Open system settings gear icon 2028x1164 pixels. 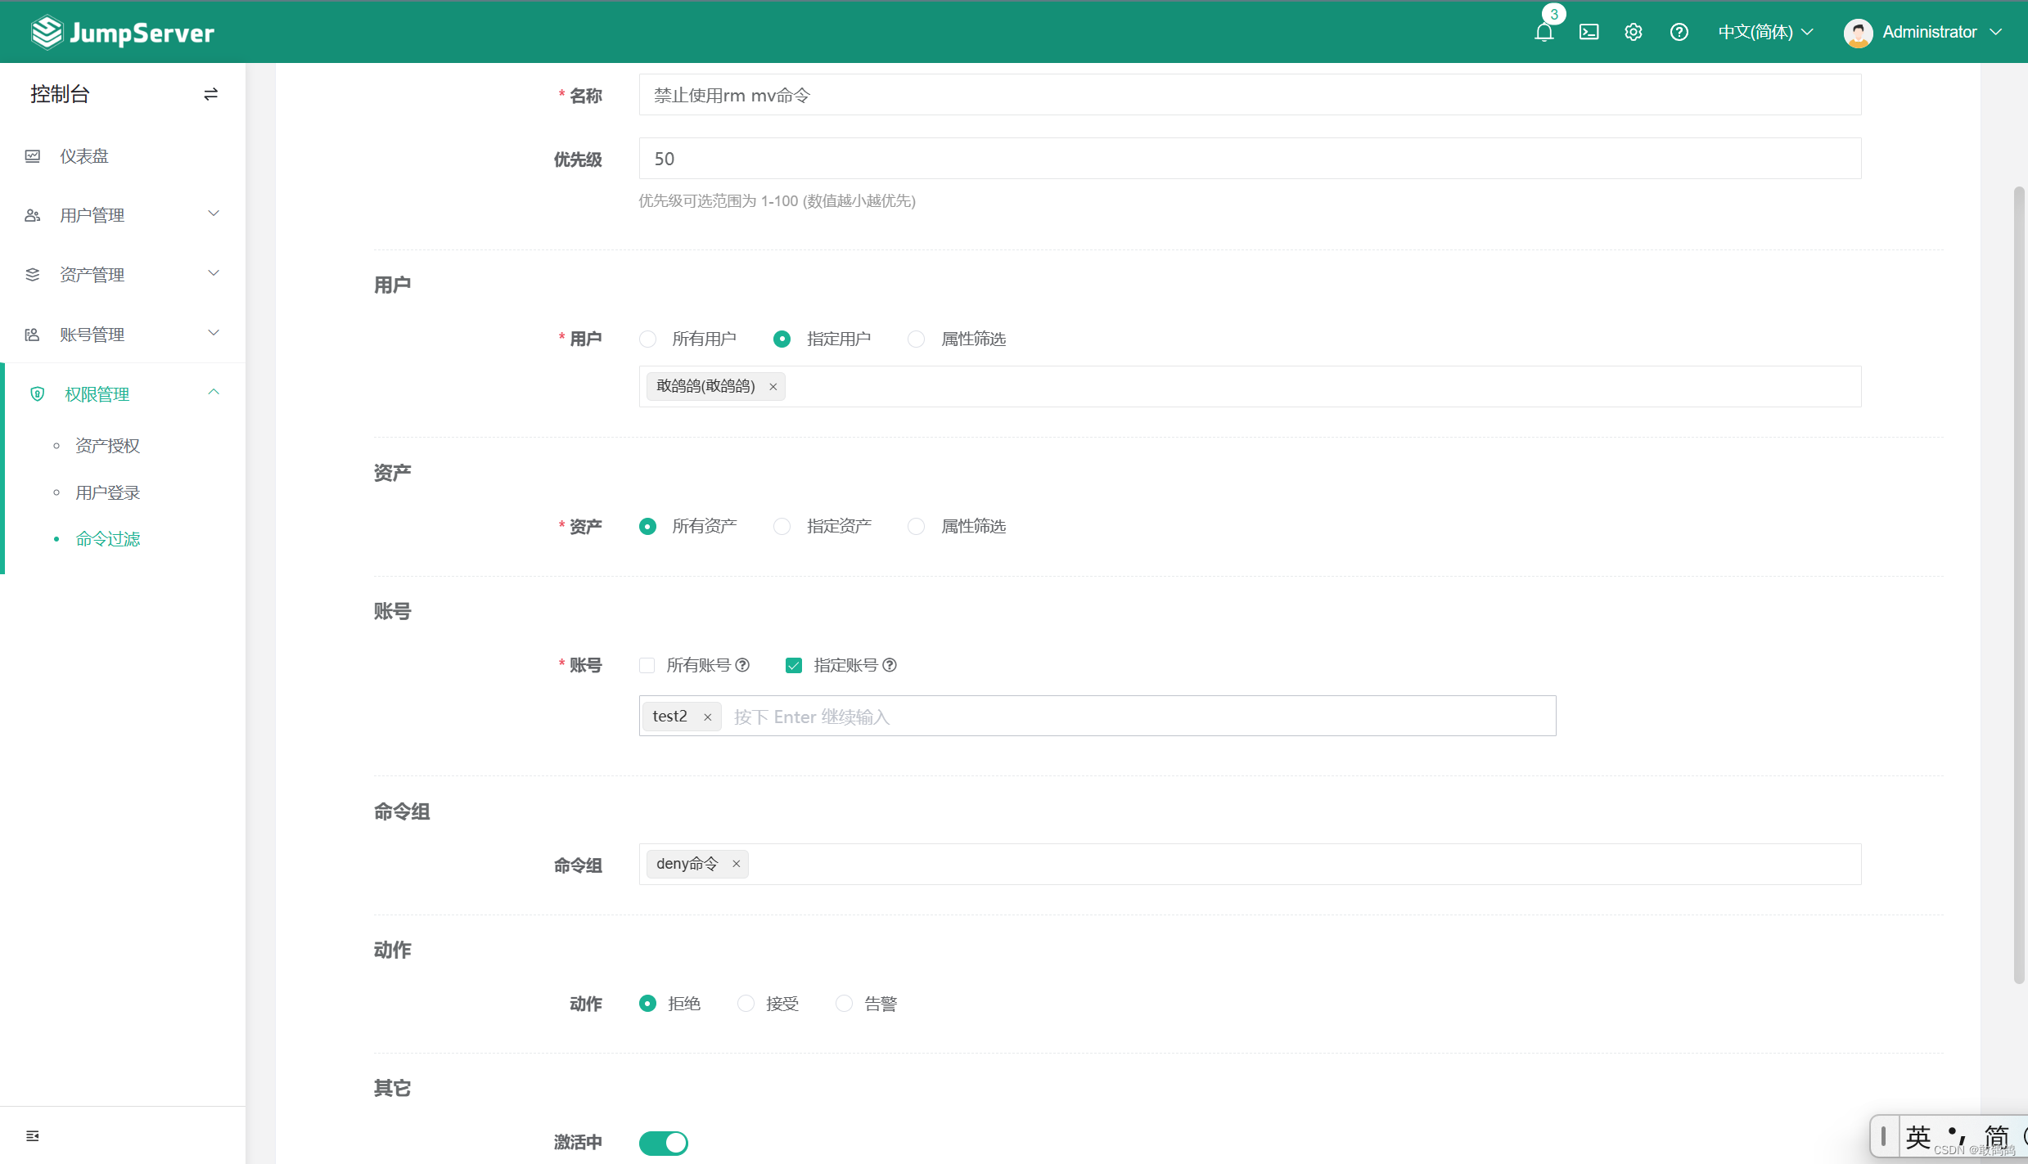(1634, 32)
